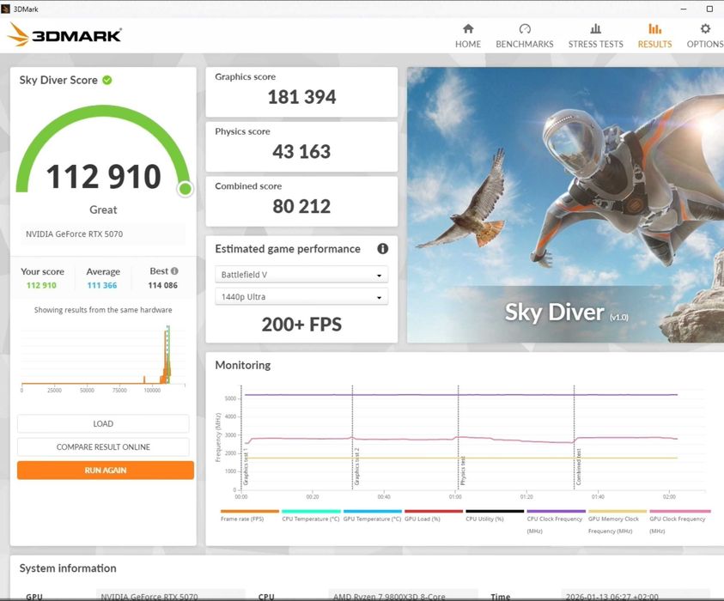
Task: Toggle GPU Load (%) legend item
Action: [434, 515]
